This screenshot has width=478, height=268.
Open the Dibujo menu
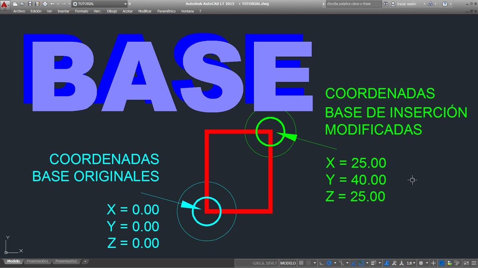112,11
